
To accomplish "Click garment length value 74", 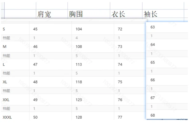I will [x=120, y=65].
